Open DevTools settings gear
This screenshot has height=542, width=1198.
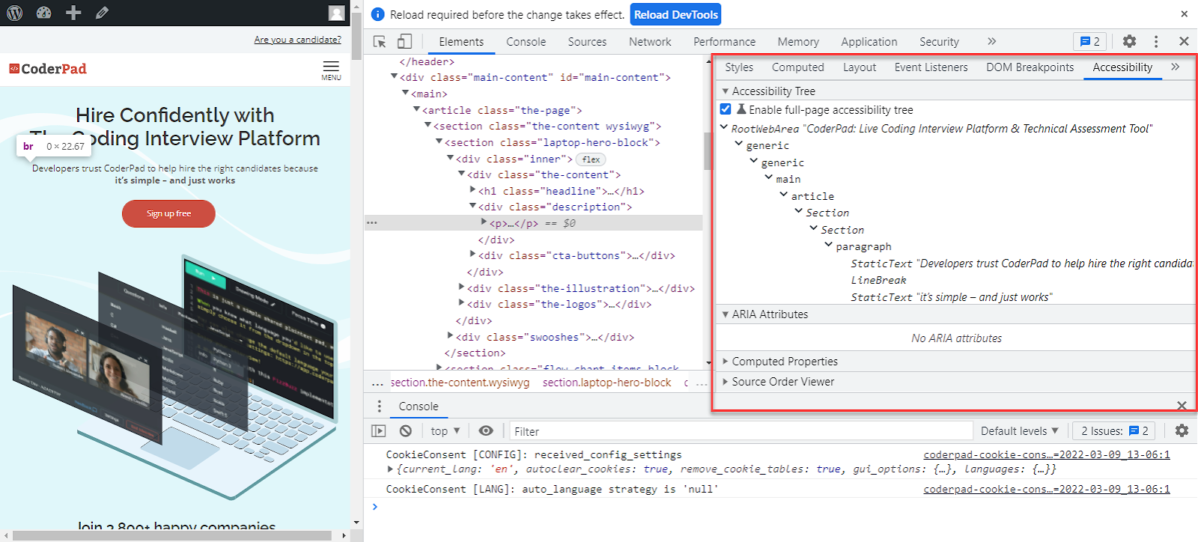[x=1129, y=42]
